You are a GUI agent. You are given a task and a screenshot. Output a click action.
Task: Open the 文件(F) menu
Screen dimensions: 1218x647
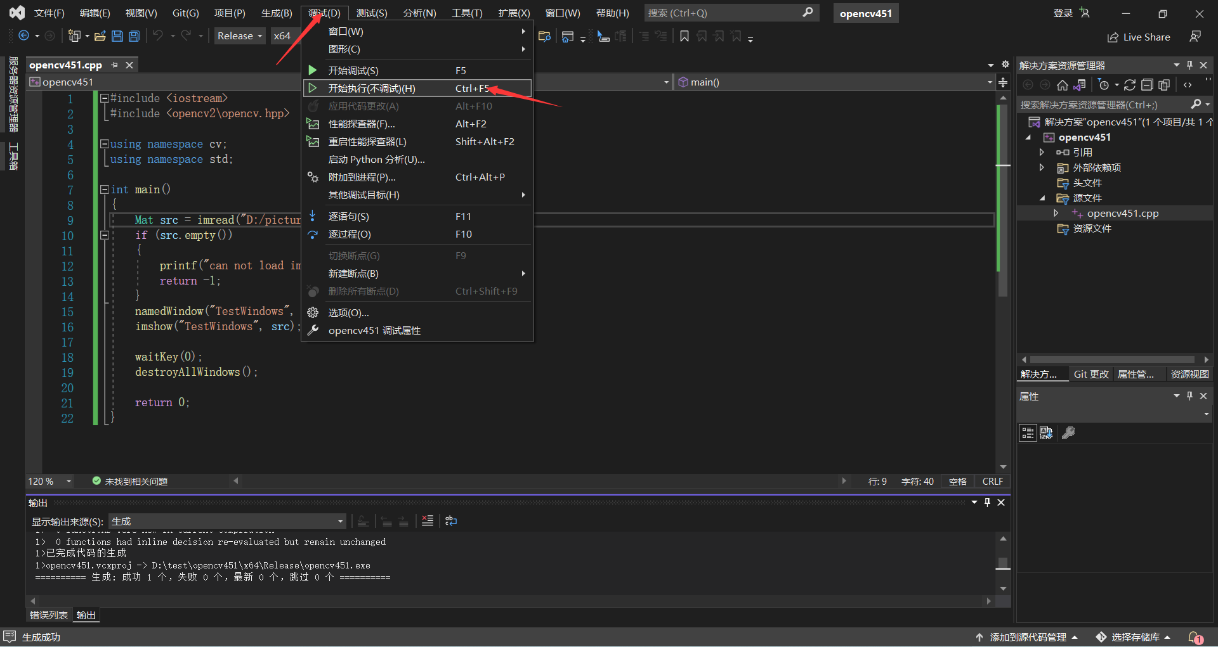click(49, 13)
